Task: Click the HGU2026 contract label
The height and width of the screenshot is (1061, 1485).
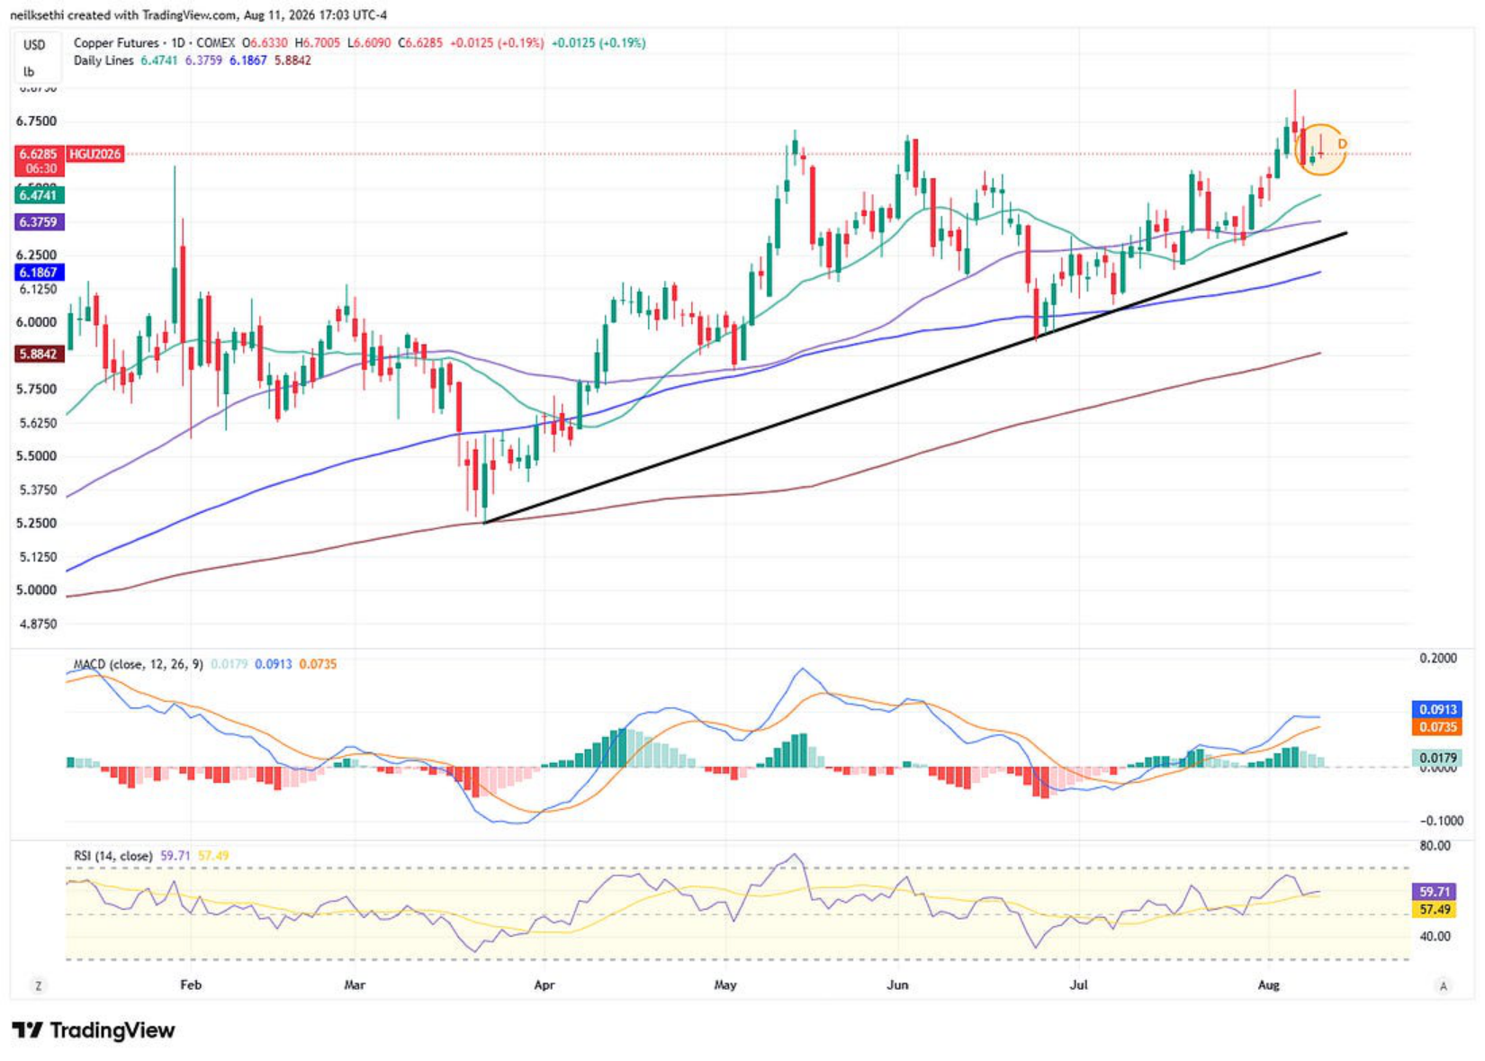Action: pos(94,154)
